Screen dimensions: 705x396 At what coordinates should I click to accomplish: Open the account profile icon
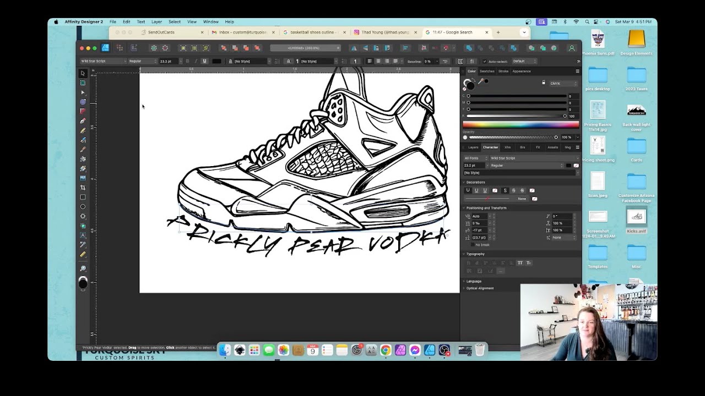click(572, 48)
